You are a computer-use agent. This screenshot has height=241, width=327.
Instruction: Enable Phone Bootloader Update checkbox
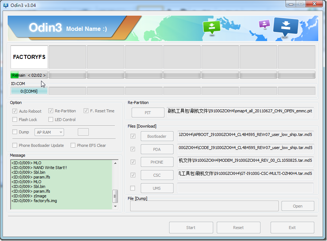[15, 145]
